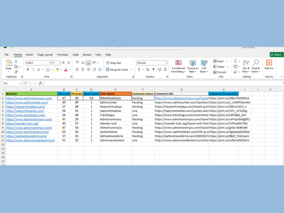Image resolution: width=284 pixels, height=213 pixels.
Task: Open the Add-ins button
Action: 269,65
